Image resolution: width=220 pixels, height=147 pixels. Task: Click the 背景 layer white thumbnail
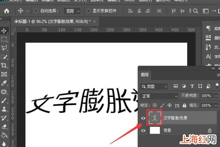(155, 131)
